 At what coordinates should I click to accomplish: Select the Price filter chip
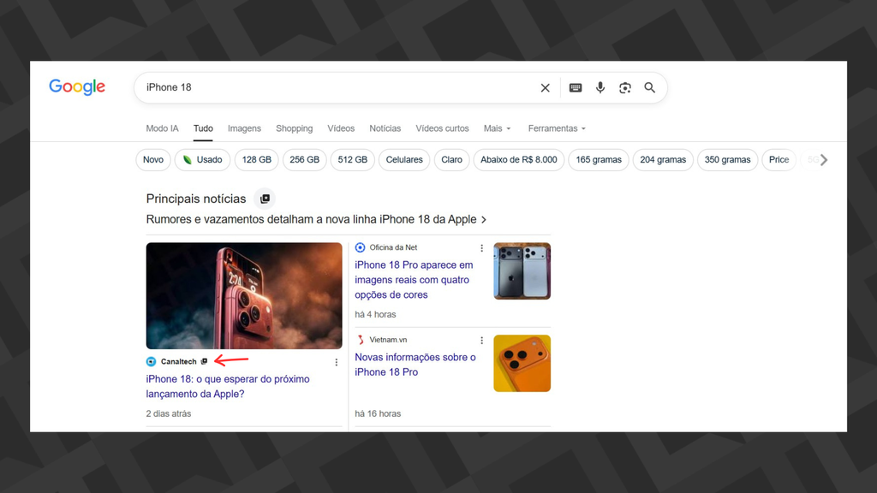coord(779,160)
